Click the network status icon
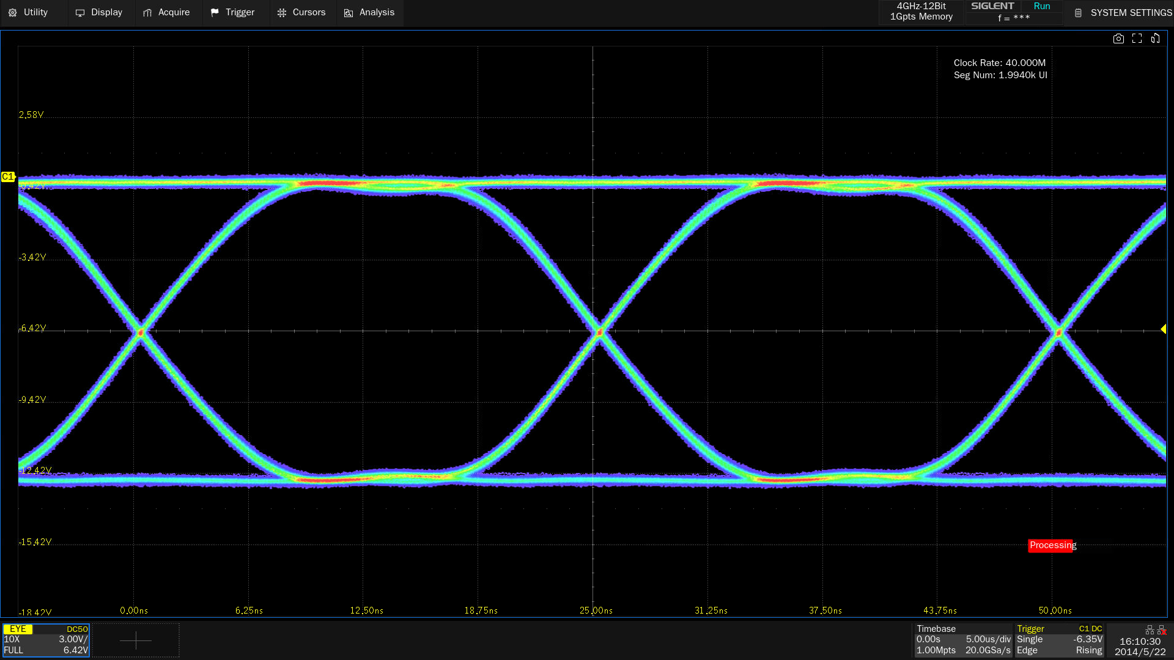The height and width of the screenshot is (660, 1174). click(x=1150, y=629)
